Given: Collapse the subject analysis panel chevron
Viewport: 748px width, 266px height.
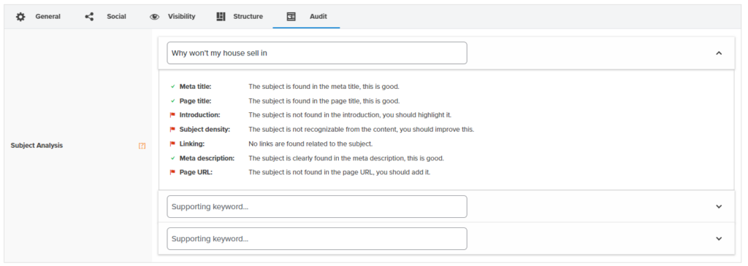Looking at the screenshot, I should coord(719,53).
